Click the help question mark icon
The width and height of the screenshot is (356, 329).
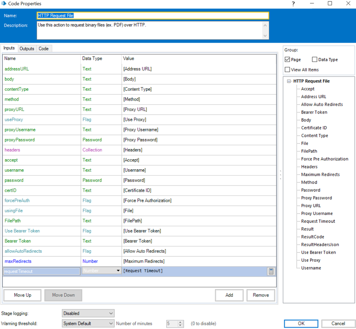point(293,4)
